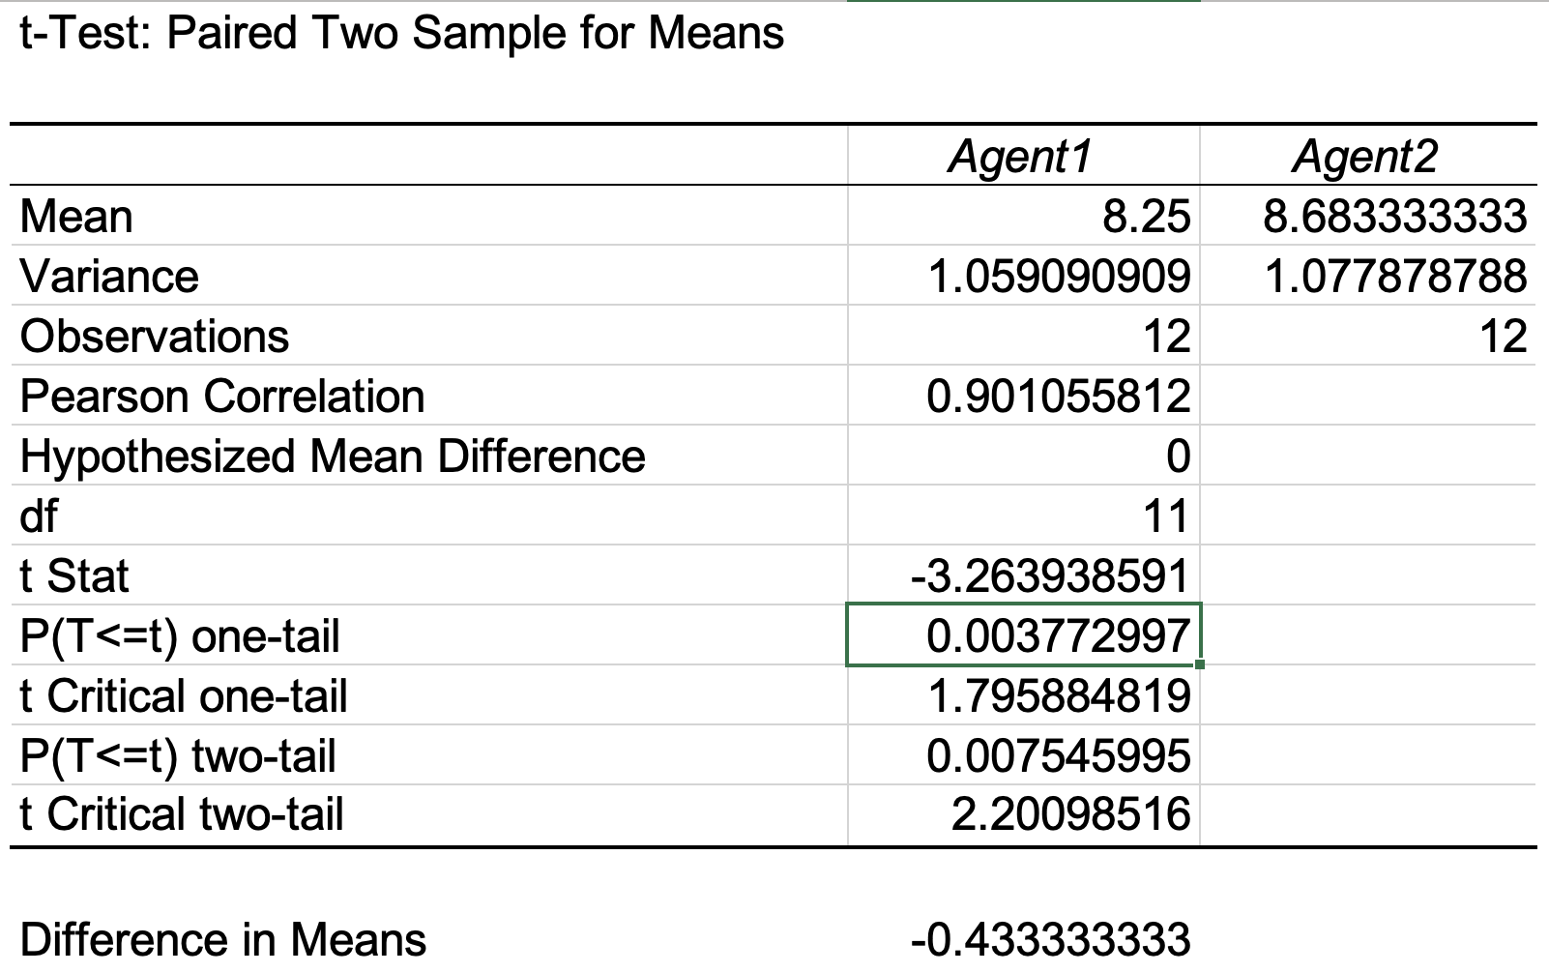Select the Agent2 column header cell
This screenshot has height=973, width=1549.
tap(1365, 157)
